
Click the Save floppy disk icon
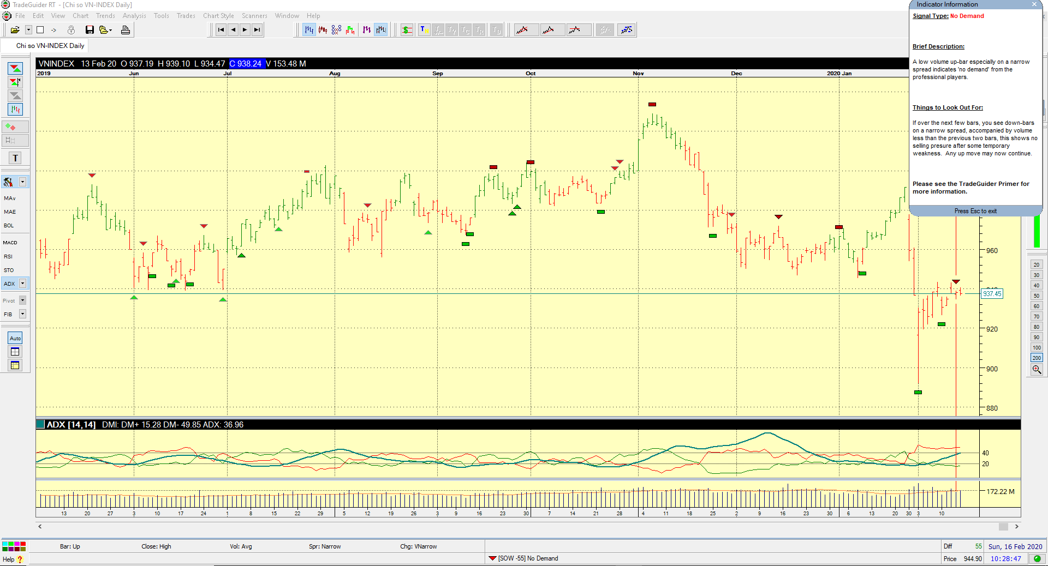[x=90, y=30]
